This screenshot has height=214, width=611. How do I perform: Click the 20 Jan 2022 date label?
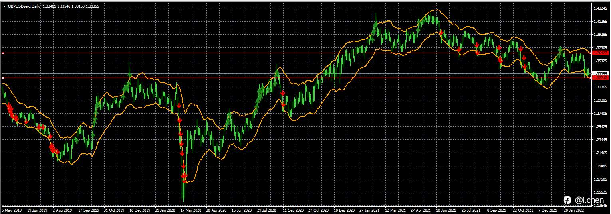573,210
